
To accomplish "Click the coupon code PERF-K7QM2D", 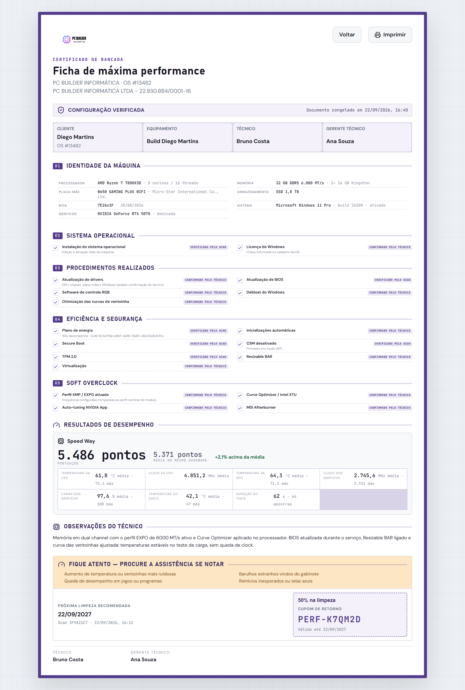I will 329,619.
